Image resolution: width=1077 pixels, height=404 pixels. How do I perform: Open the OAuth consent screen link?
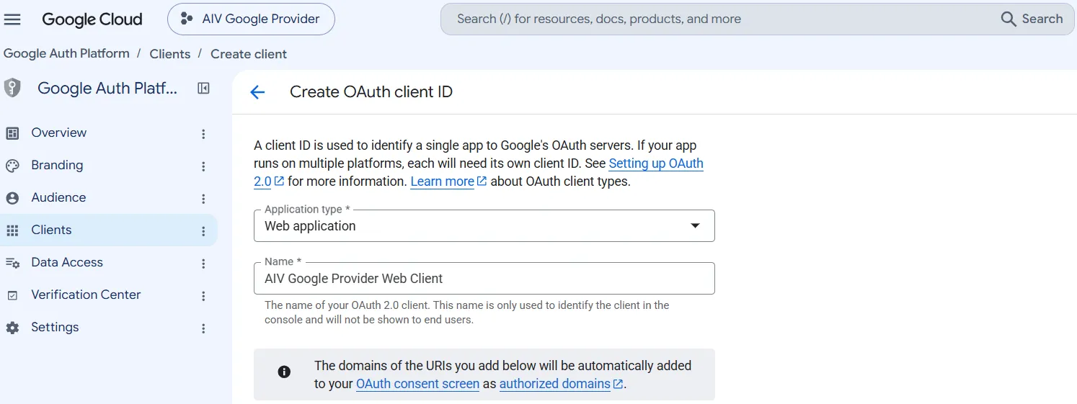(417, 384)
